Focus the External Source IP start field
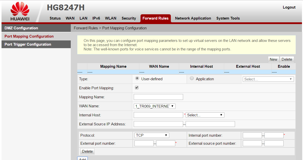 point(158,124)
